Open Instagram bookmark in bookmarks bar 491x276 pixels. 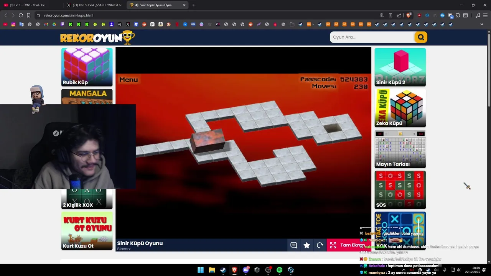13,24
